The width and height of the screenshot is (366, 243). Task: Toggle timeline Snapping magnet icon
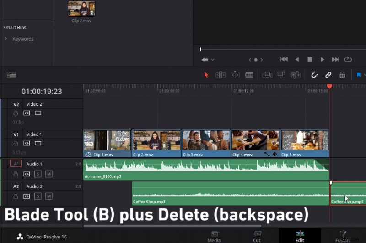point(314,75)
